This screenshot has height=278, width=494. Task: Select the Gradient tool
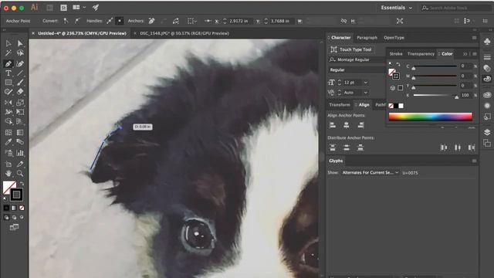click(20, 132)
